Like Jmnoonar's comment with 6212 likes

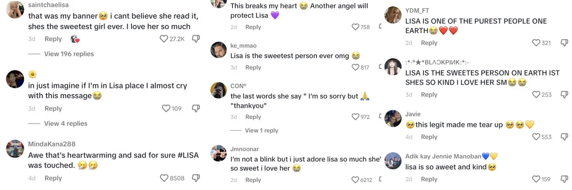coord(355,180)
